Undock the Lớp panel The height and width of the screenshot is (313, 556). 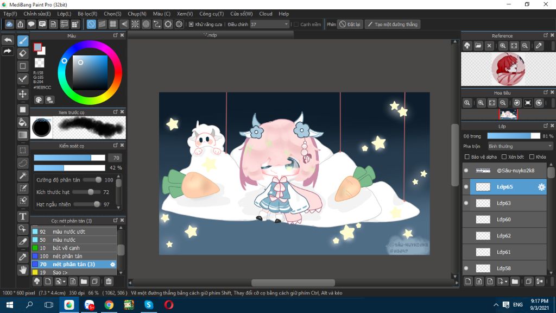pos(546,126)
